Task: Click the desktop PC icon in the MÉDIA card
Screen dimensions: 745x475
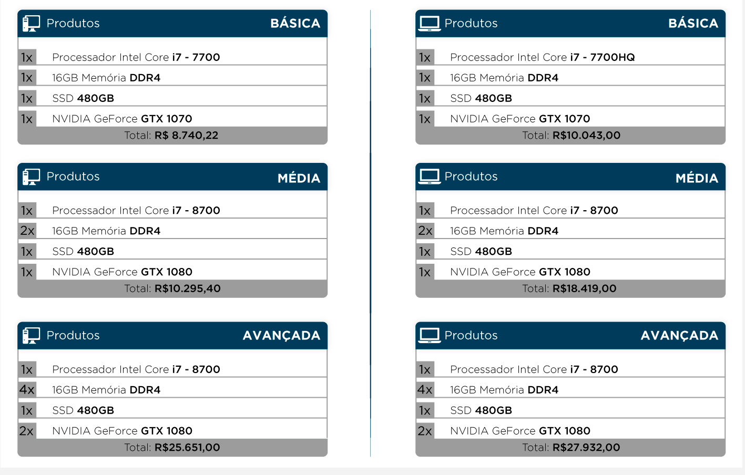Action: (31, 177)
